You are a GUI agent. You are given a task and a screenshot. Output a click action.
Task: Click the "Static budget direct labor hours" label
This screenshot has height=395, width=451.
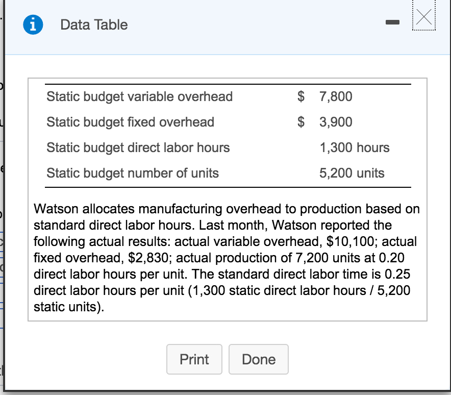(138, 147)
